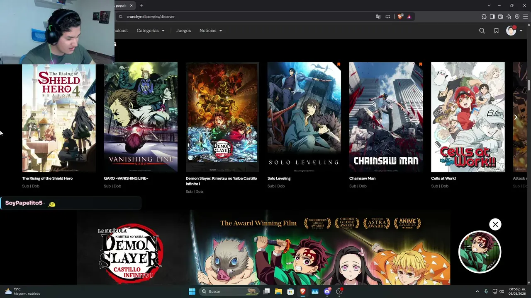The image size is (531, 298).
Task: Click the 'GARO -VANISHING LINE-' title link
Action: (126, 178)
